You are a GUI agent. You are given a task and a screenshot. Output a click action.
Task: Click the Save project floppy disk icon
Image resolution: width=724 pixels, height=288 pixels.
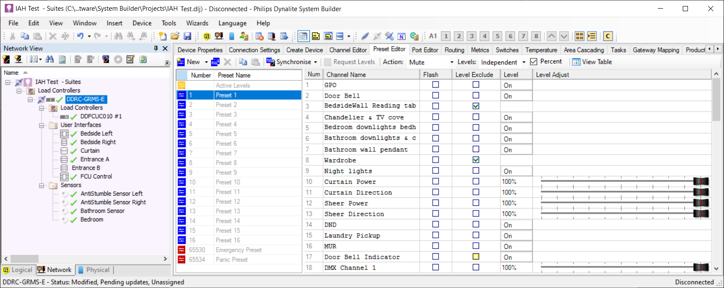[x=187, y=36]
